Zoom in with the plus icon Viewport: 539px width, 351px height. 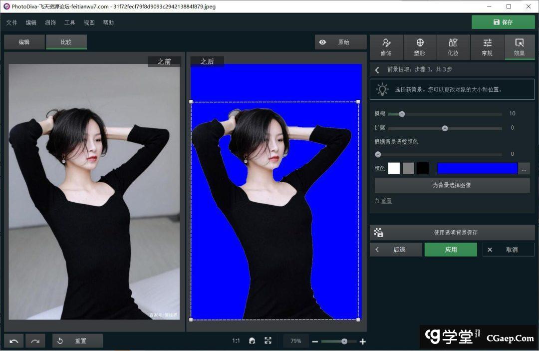[x=363, y=342]
